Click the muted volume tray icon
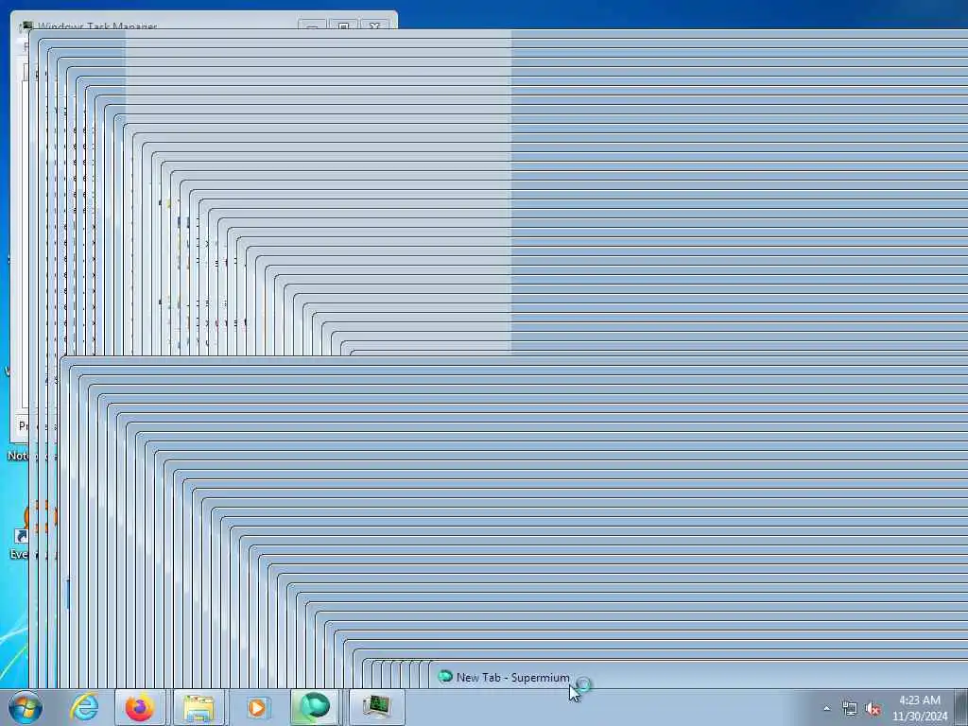Image resolution: width=968 pixels, height=726 pixels. 873,709
